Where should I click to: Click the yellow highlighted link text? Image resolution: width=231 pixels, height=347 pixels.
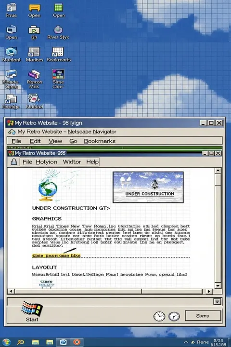click(56, 255)
